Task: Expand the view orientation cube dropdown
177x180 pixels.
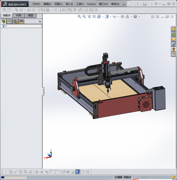Action: tap(111, 17)
